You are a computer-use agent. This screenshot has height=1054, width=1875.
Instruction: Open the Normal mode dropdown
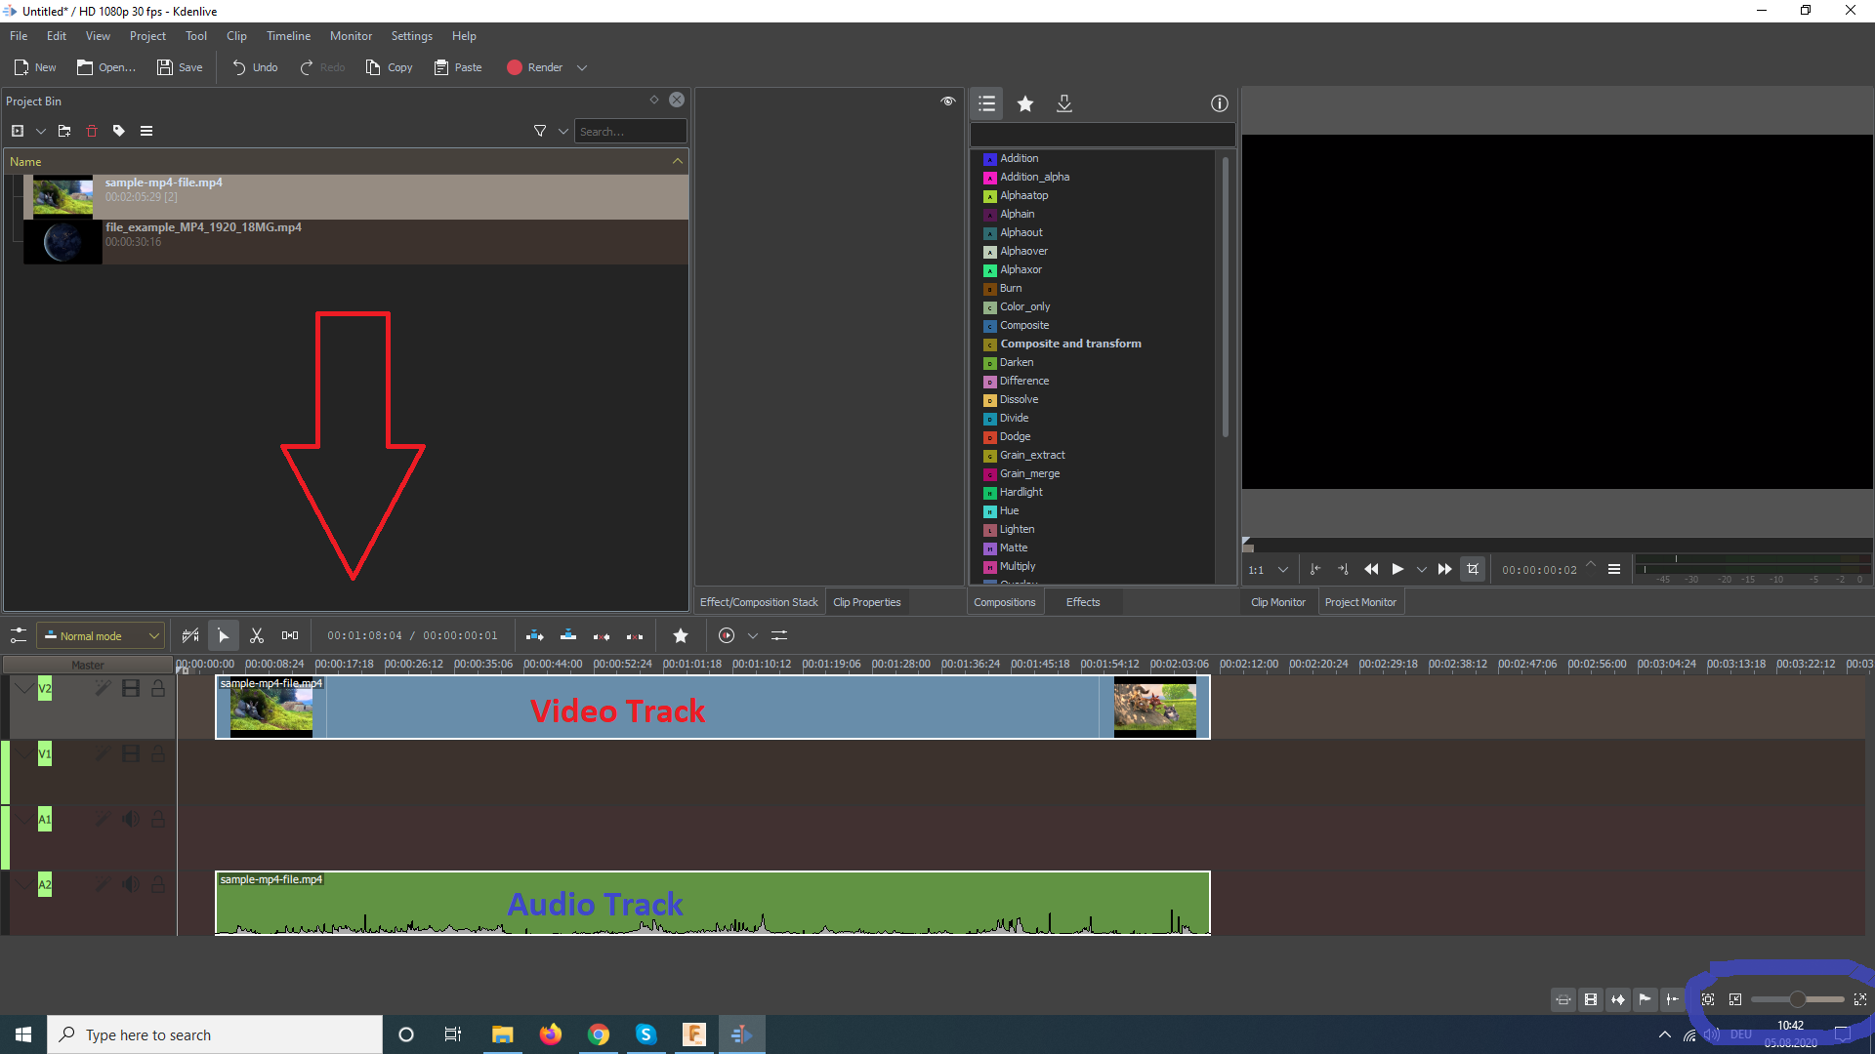pos(101,635)
